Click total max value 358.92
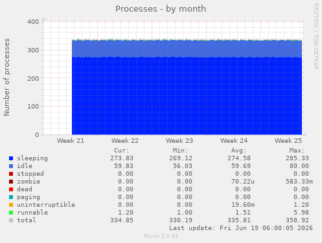The height and width of the screenshot is (243, 322). pyautogui.click(x=297, y=220)
